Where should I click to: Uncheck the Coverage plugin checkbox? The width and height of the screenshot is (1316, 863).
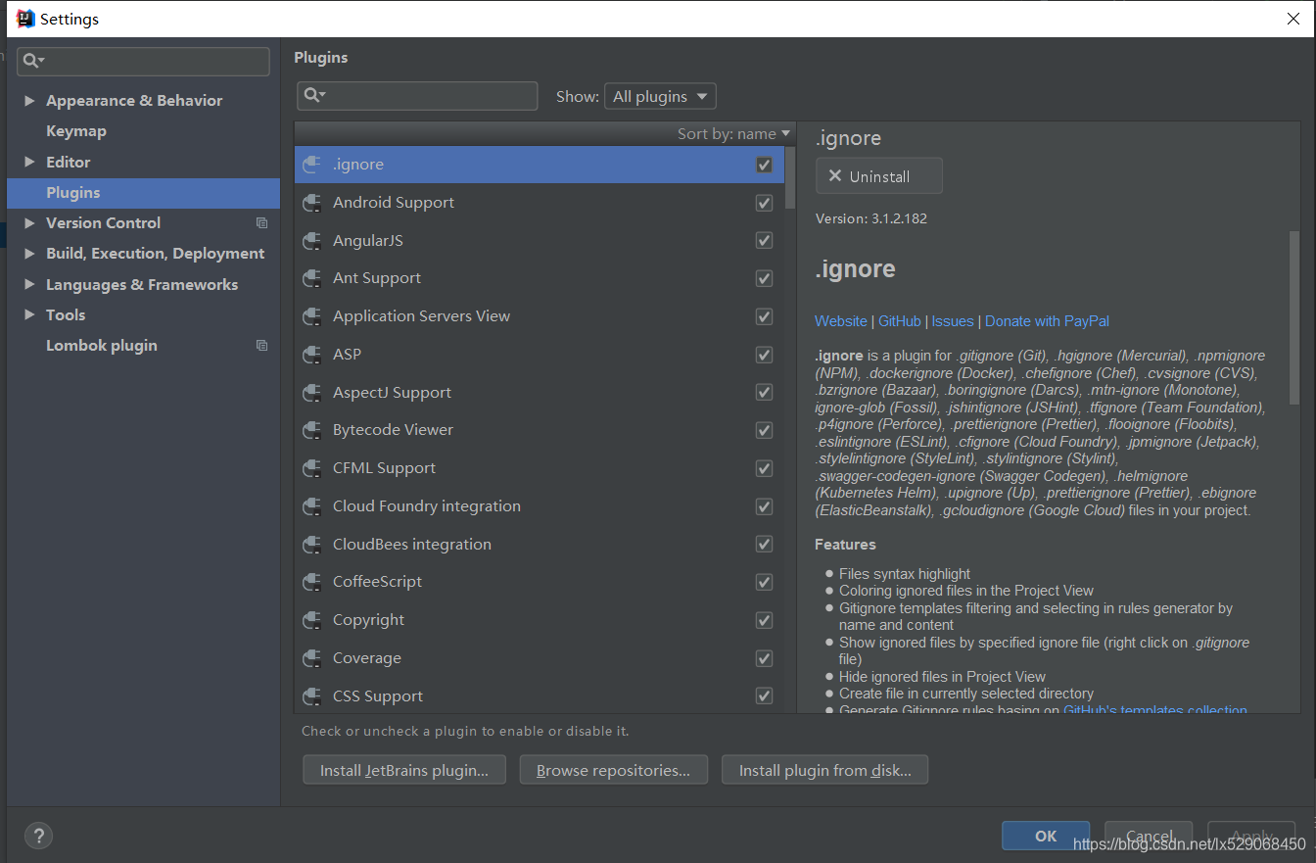point(764,658)
